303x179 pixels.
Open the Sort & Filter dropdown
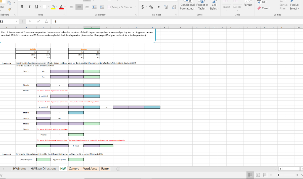[283, 7]
